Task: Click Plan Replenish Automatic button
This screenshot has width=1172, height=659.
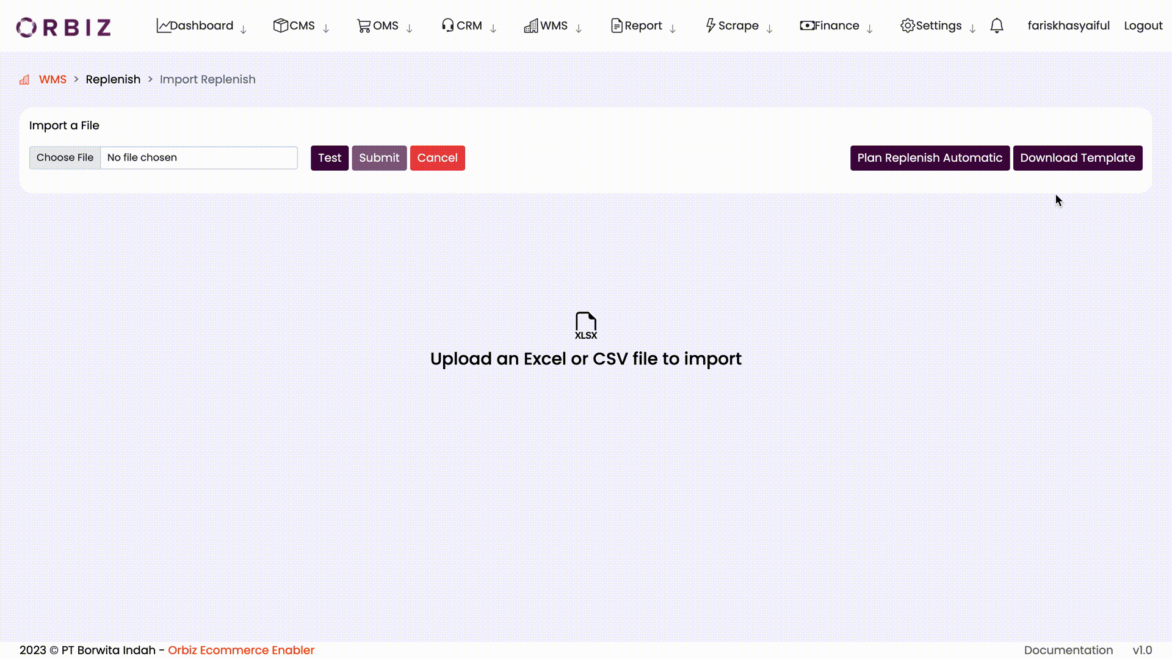Action: click(x=930, y=157)
